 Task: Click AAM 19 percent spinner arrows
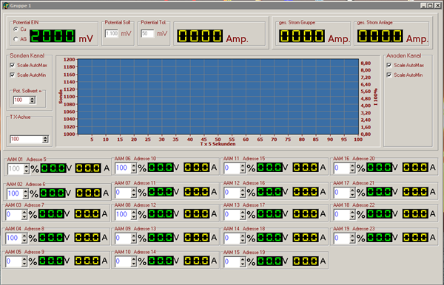coord(352,238)
